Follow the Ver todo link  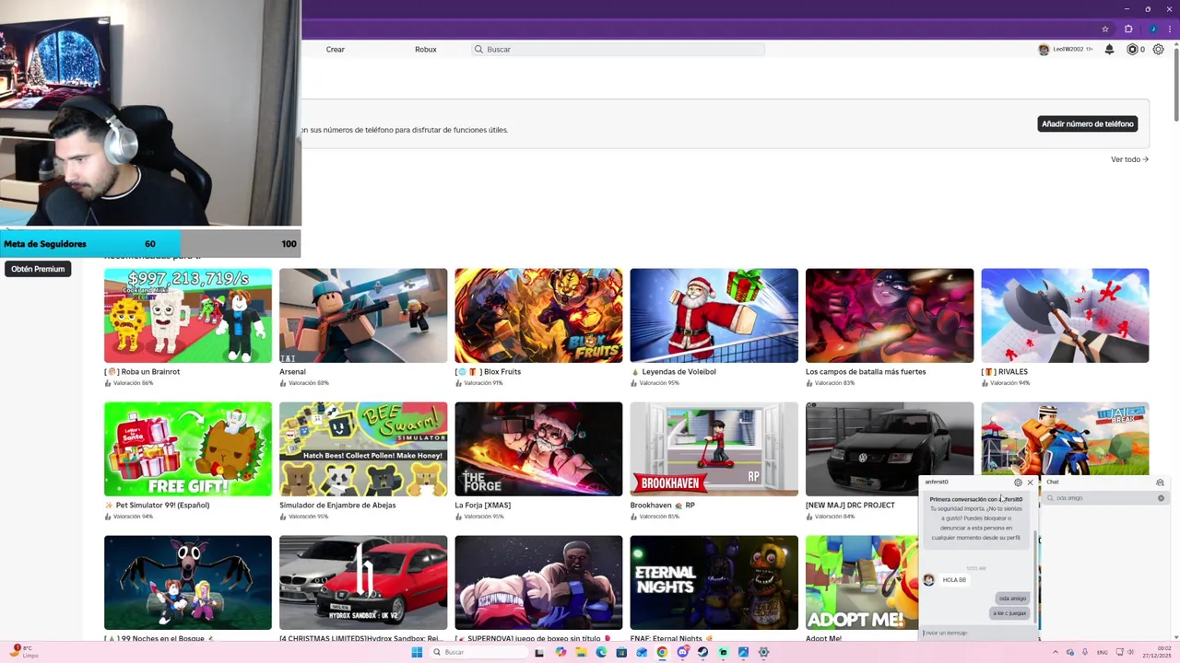[x=1129, y=159]
